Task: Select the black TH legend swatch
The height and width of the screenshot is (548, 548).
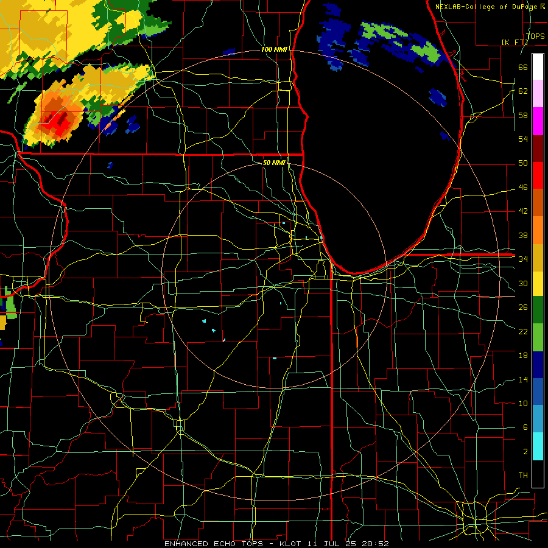Action: (x=538, y=474)
